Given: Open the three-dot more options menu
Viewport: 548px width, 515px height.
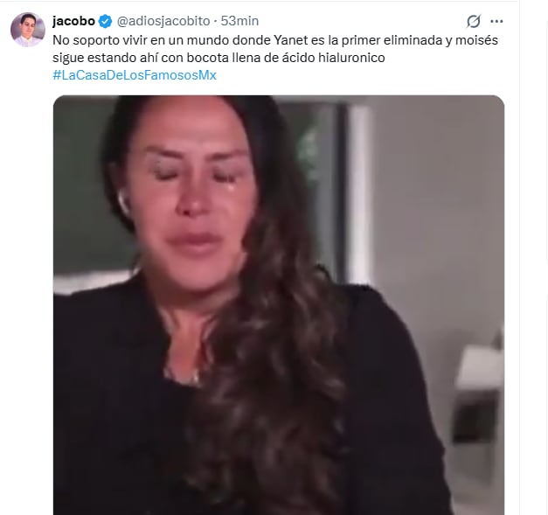Looking at the screenshot, I should pyautogui.click(x=496, y=21).
